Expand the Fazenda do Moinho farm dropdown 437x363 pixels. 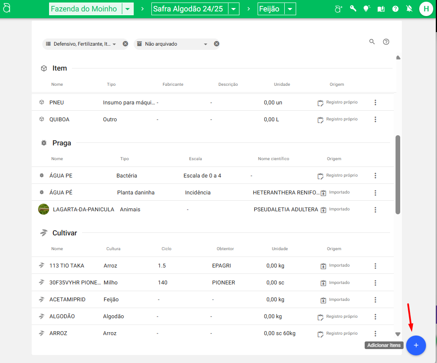tap(128, 9)
